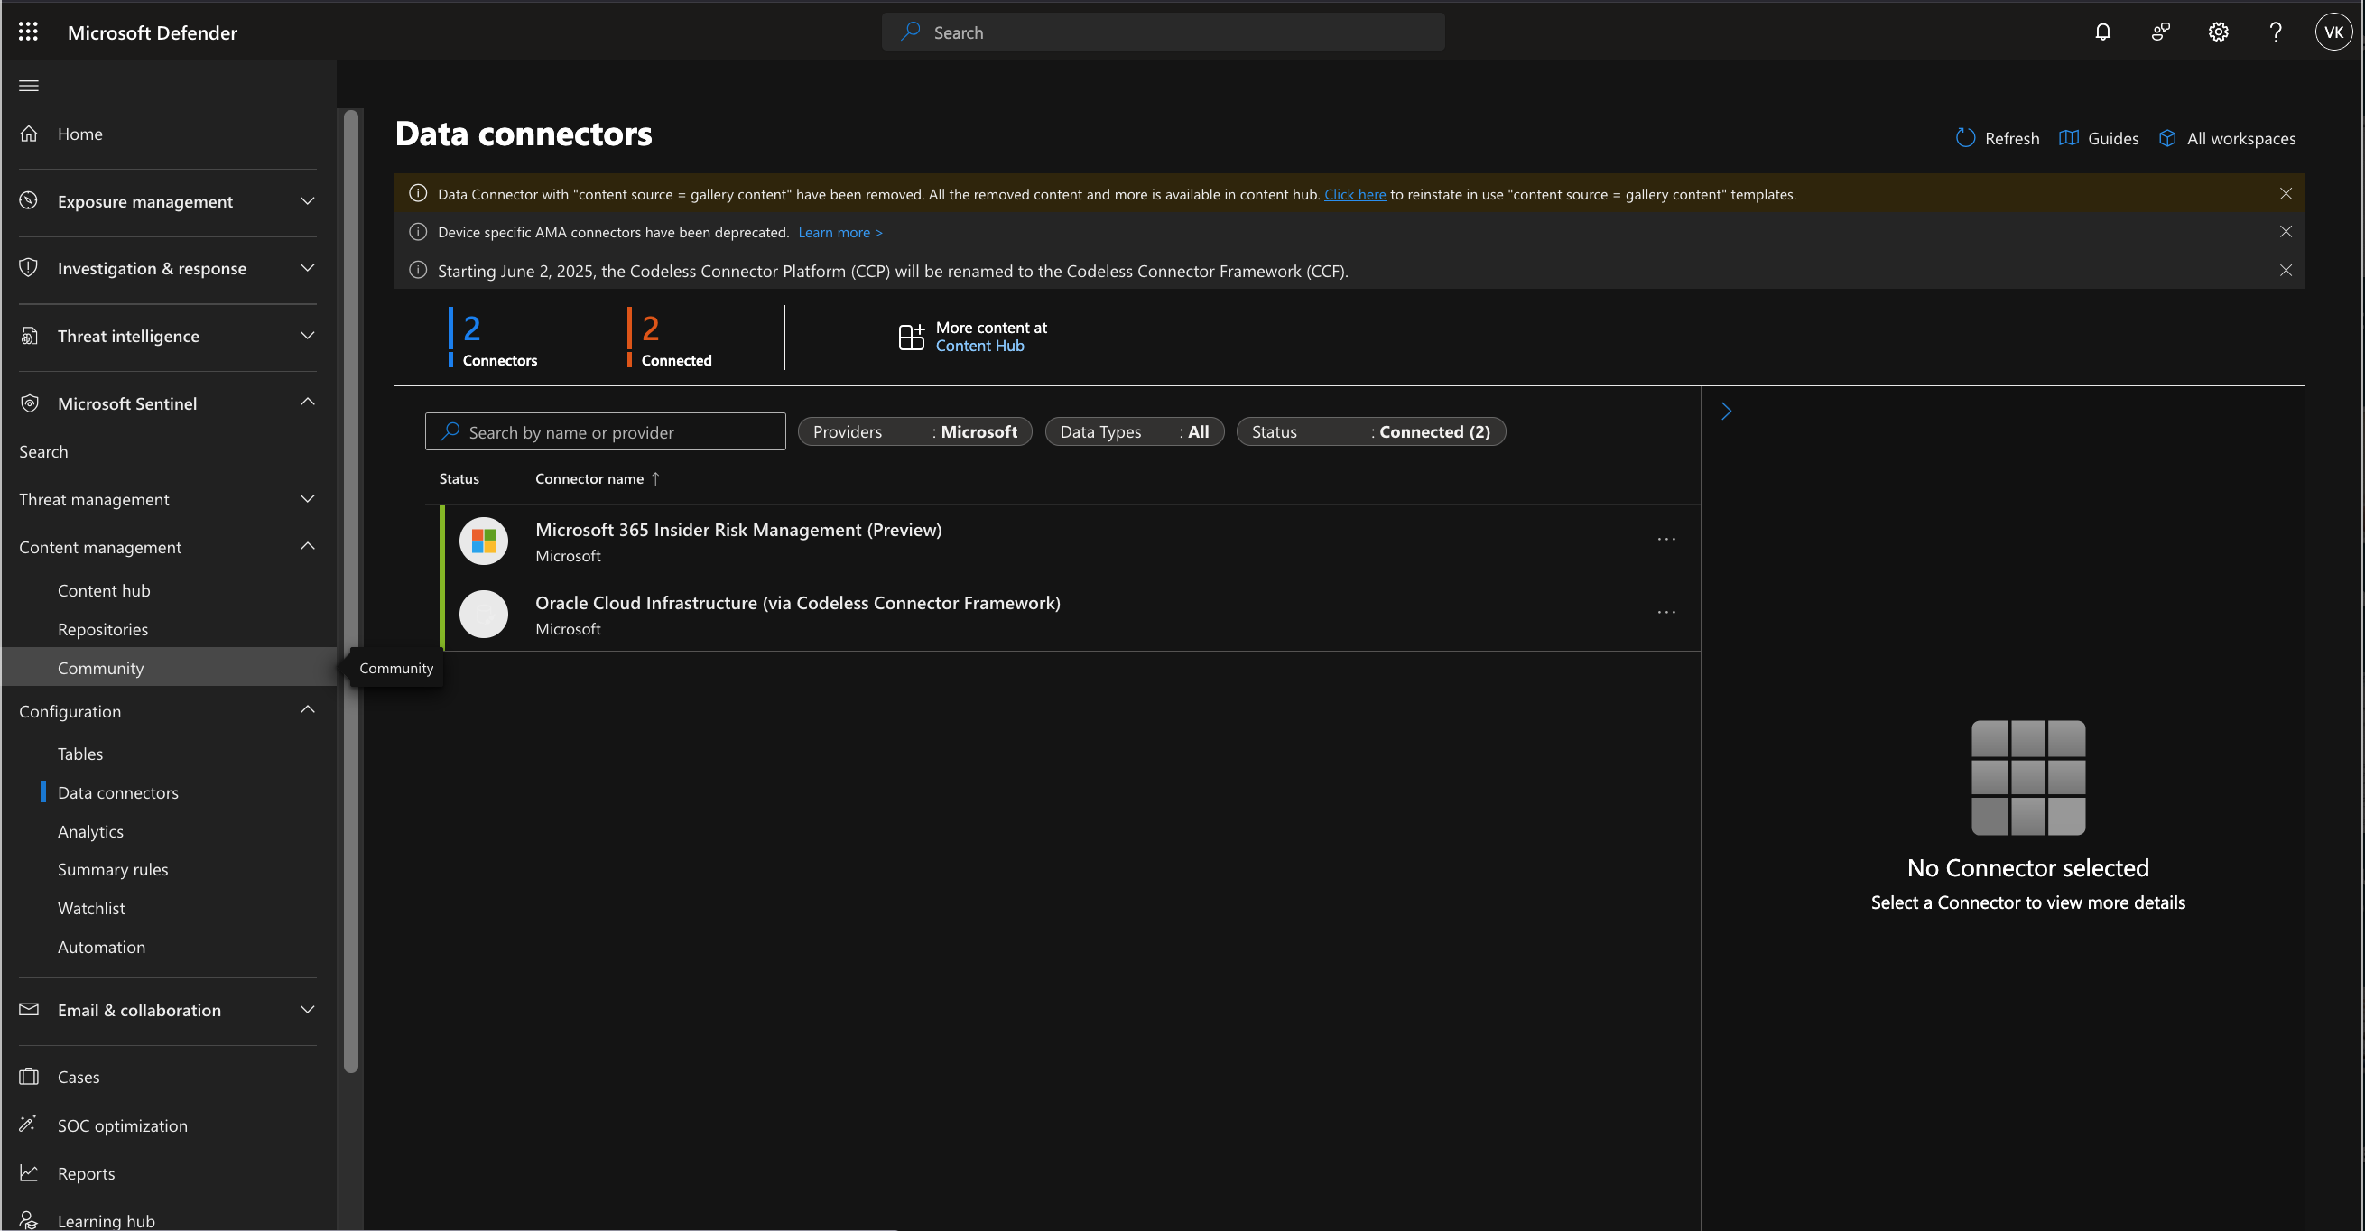This screenshot has width=2365, height=1231.
Task: Open the Providers : Microsoft filter dropdown
Action: click(914, 430)
